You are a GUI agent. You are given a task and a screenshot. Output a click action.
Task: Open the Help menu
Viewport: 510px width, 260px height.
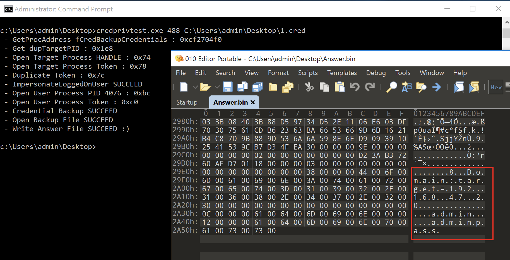pyautogui.click(x=460, y=73)
